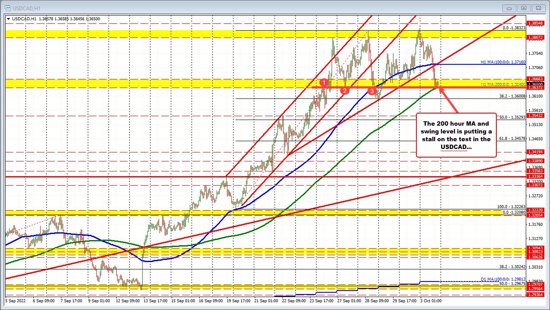
Task: Click the 15 Sep 01:00 time label
Action: pyautogui.click(x=184, y=301)
